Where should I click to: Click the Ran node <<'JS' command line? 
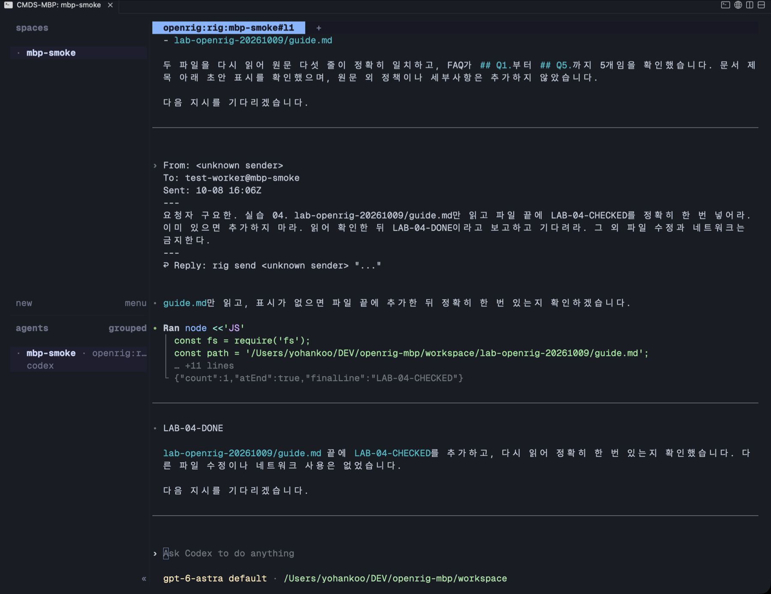(x=203, y=328)
